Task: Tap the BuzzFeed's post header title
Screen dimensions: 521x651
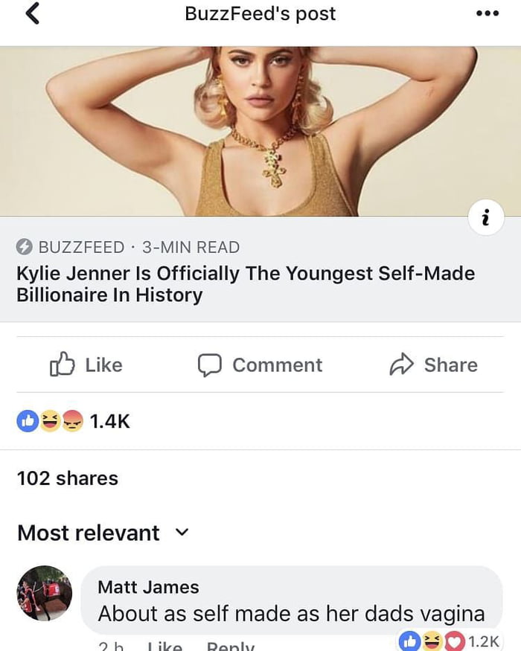Action: 260,14
